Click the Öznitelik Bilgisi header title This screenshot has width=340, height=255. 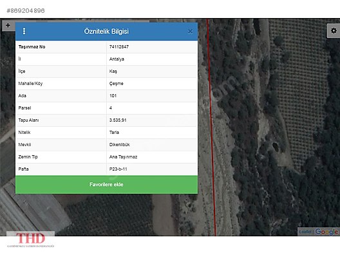pos(106,31)
